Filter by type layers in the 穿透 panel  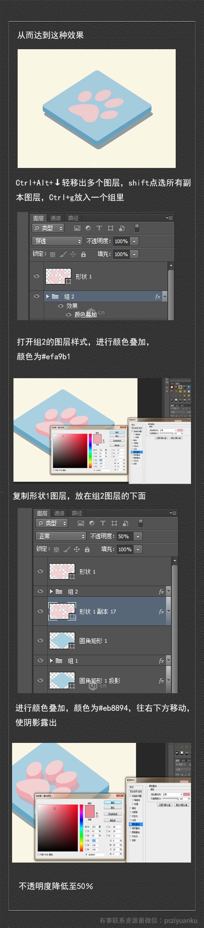click(x=99, y=228)
